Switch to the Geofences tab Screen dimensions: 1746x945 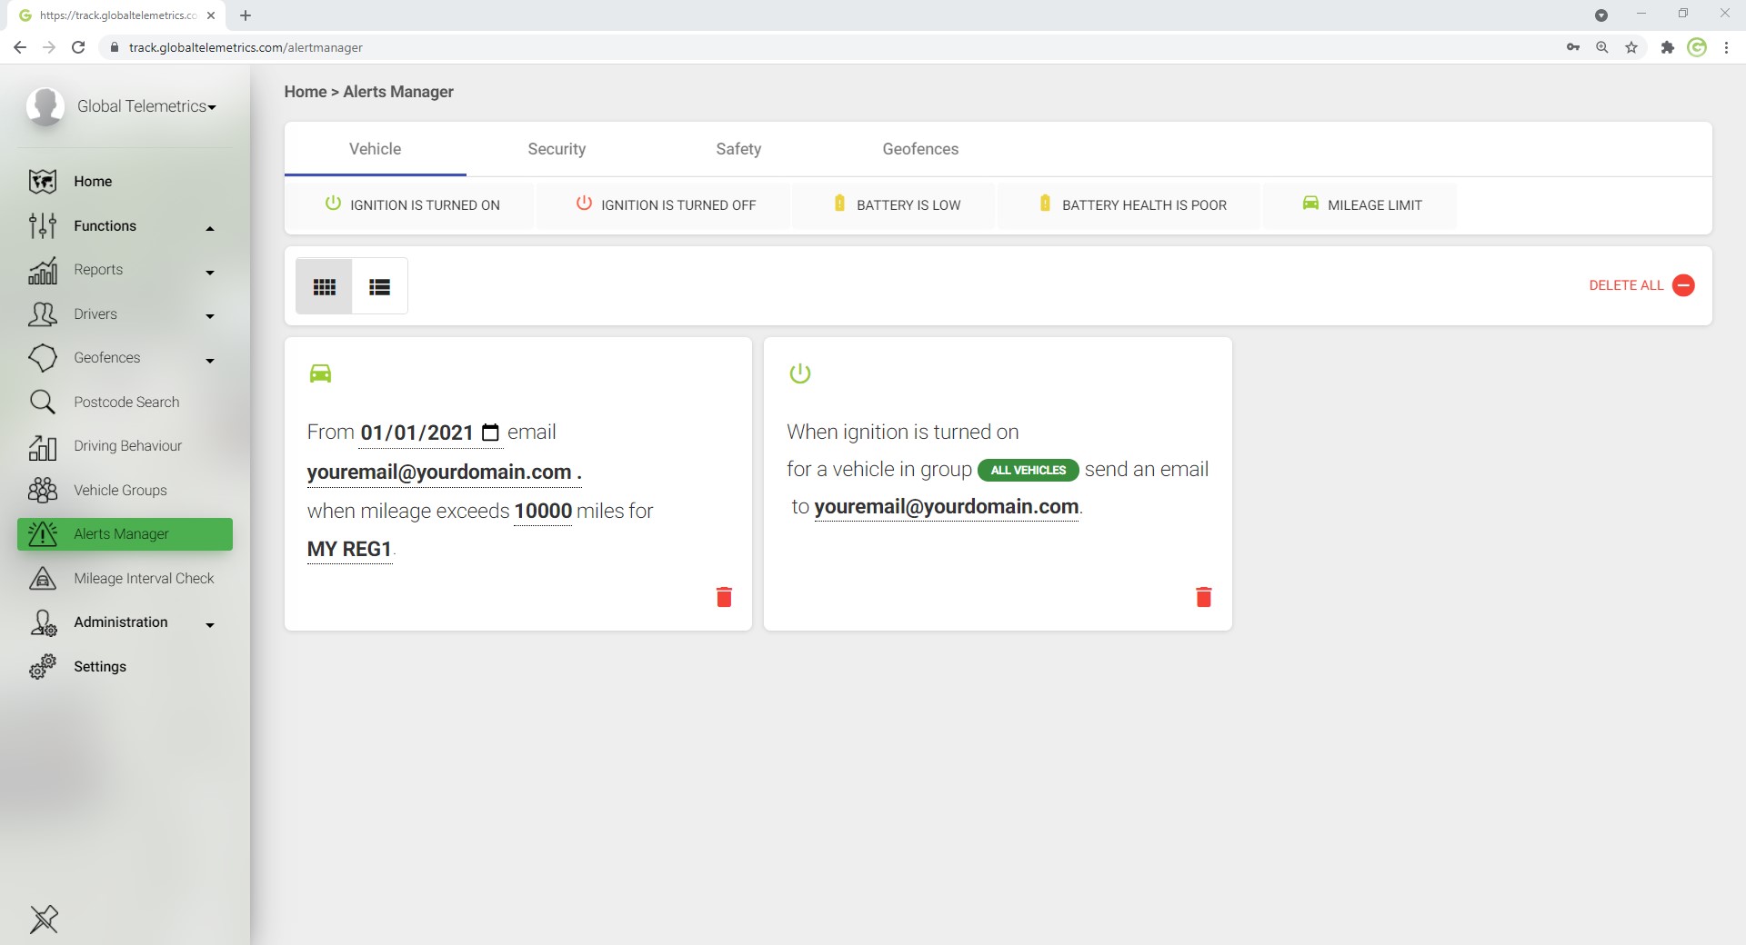(x=919, y=149)
